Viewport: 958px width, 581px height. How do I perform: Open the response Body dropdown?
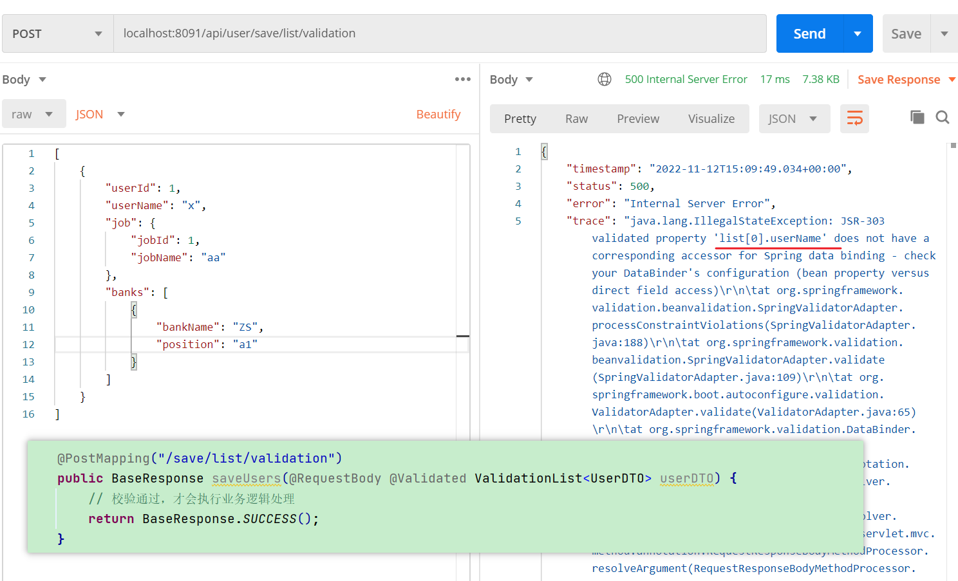tap(511, 79)
